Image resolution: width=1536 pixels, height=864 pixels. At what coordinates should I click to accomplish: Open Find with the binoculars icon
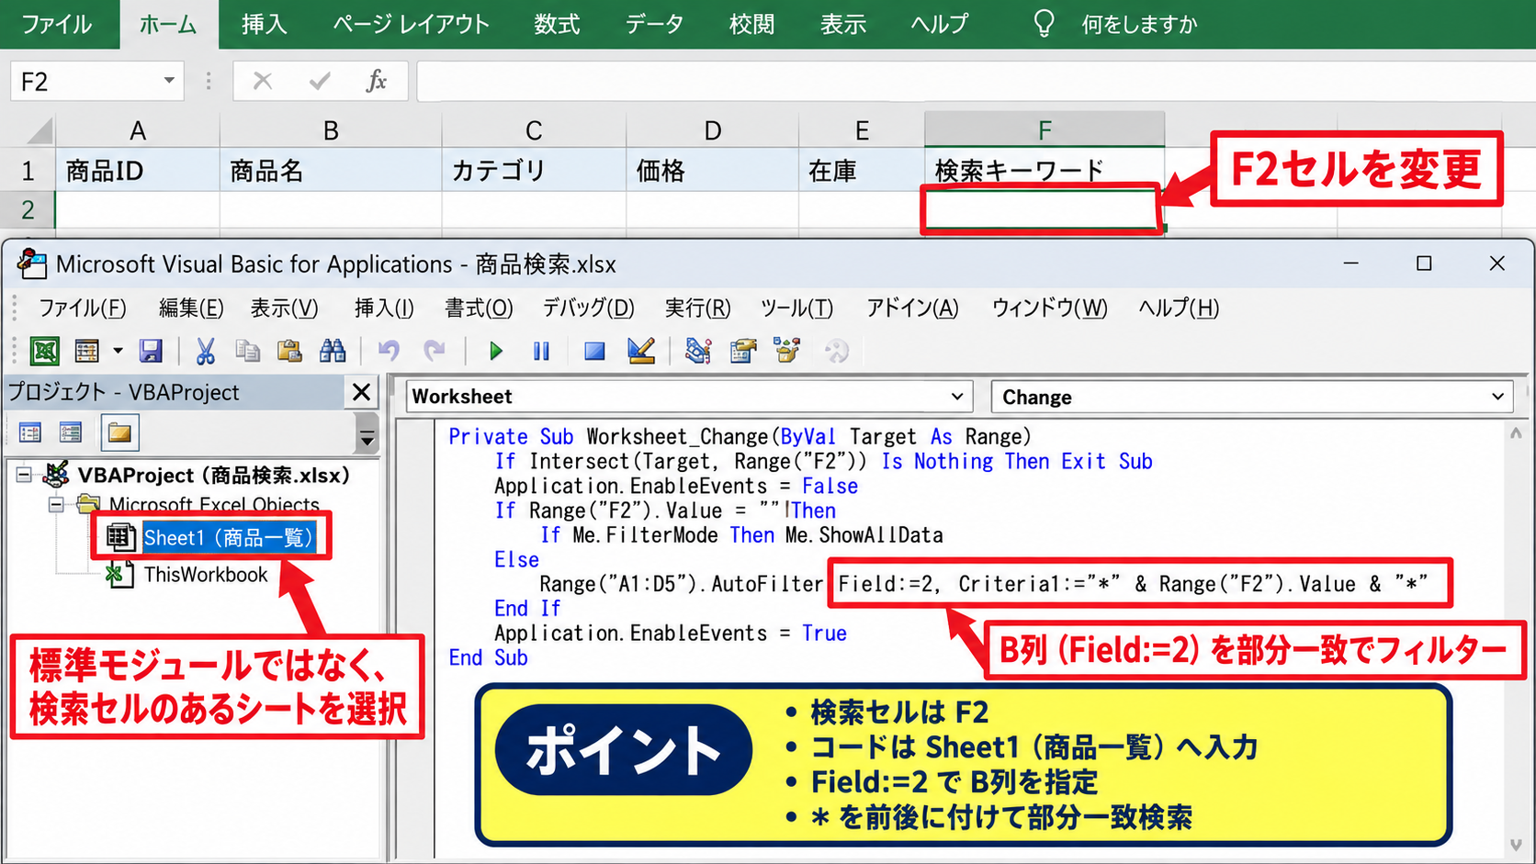(x=333, y=351)
